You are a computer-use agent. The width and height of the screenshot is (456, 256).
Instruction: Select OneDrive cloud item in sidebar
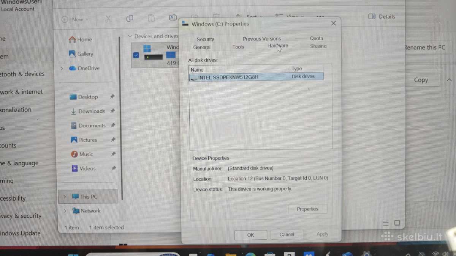coord(84,68)
